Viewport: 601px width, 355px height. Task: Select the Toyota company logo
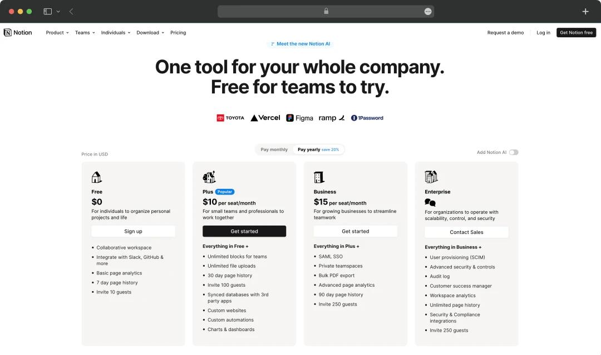[230, 118]
